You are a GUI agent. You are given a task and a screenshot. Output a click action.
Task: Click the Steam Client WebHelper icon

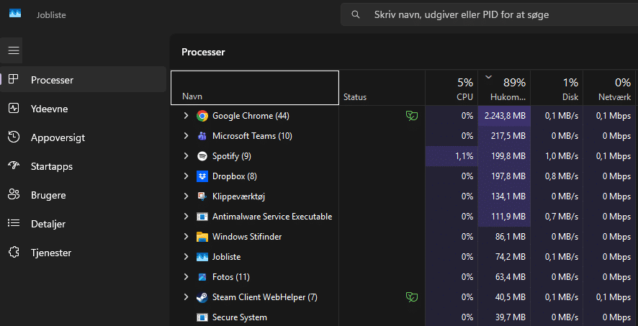click(202, 297)
